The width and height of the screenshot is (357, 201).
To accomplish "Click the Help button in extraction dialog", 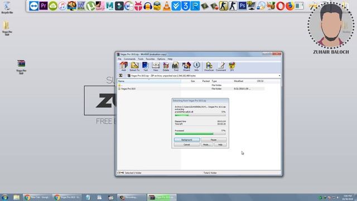I will (x=220, y=145).
